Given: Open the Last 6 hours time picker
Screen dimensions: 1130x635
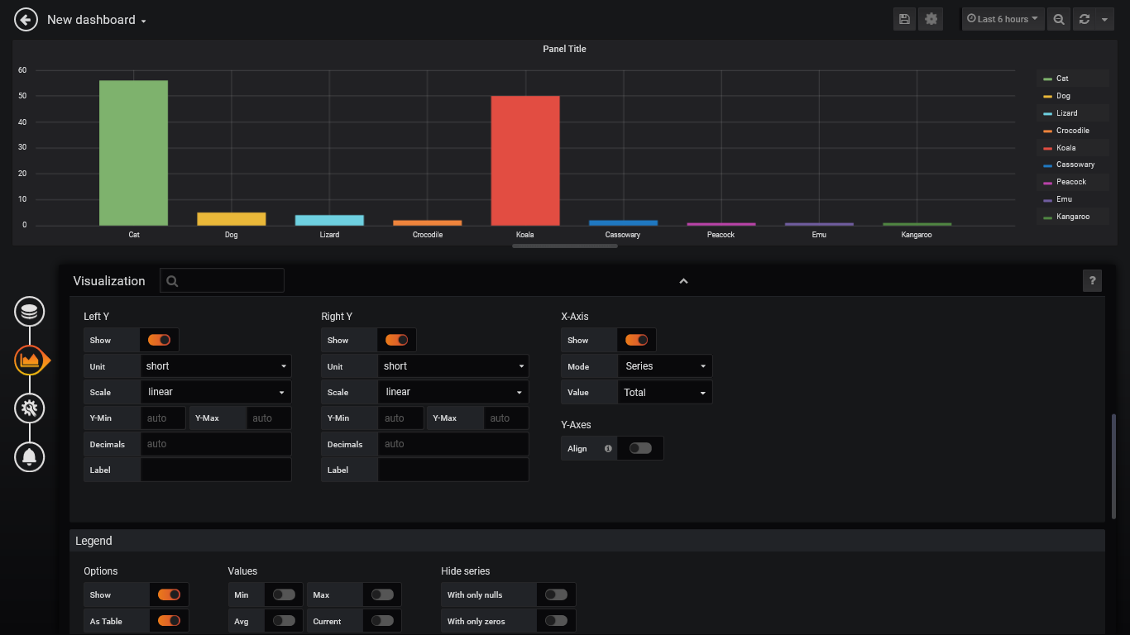Looking at the screenshot, I should pos(1003,19).
